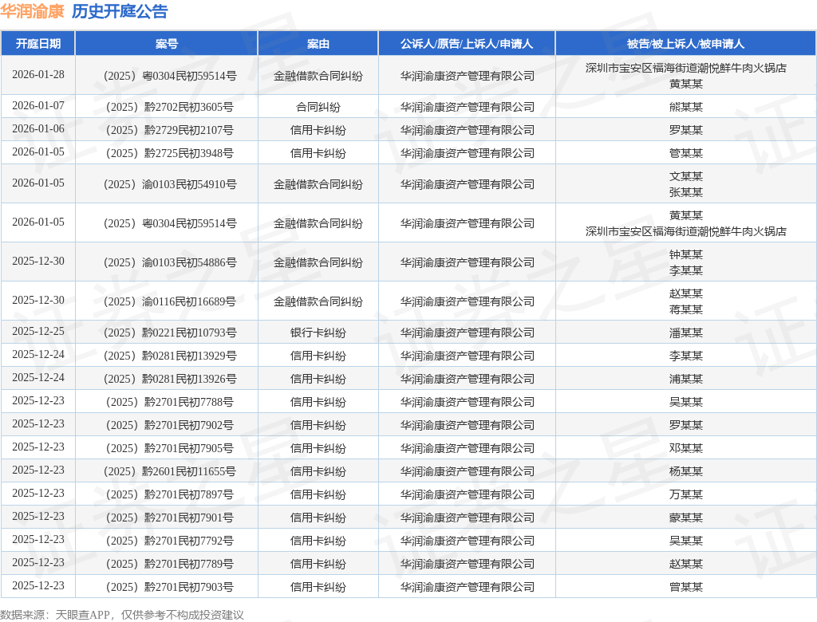The height and width of the screenshot is (622, 817).
Task: Click case number 黔2601民初11655号
Action: (x=170, y=471)
